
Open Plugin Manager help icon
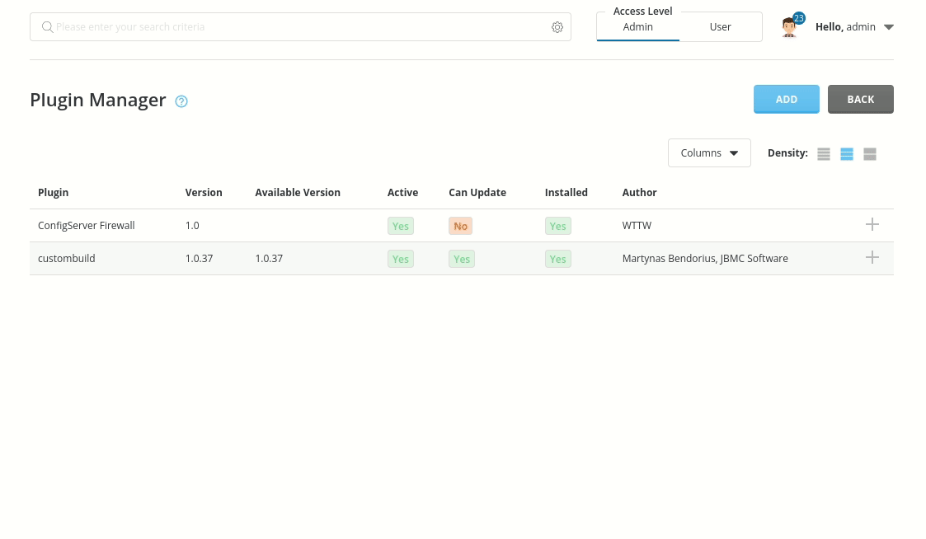[x=181, y=101]
